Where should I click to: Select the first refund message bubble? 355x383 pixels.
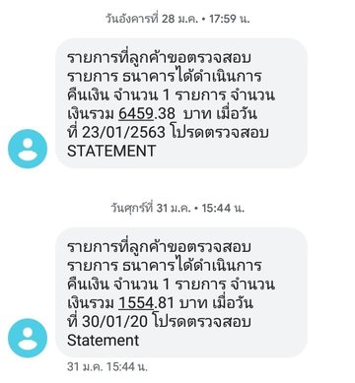click(x=181, y=103)
